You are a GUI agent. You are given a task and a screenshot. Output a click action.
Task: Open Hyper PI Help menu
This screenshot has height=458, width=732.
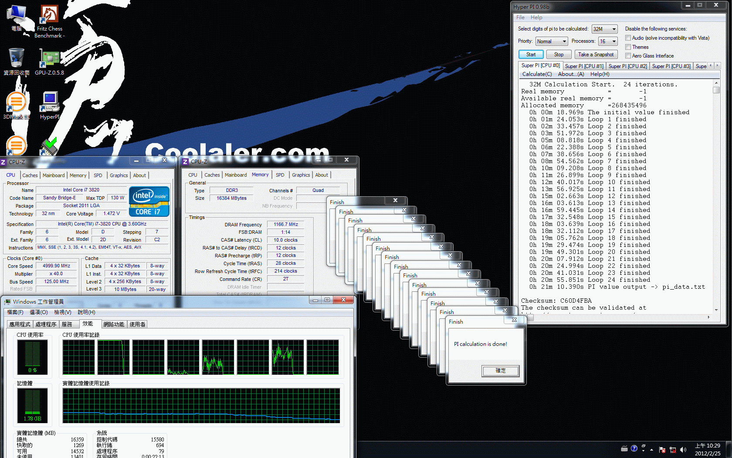pos(536,17)
